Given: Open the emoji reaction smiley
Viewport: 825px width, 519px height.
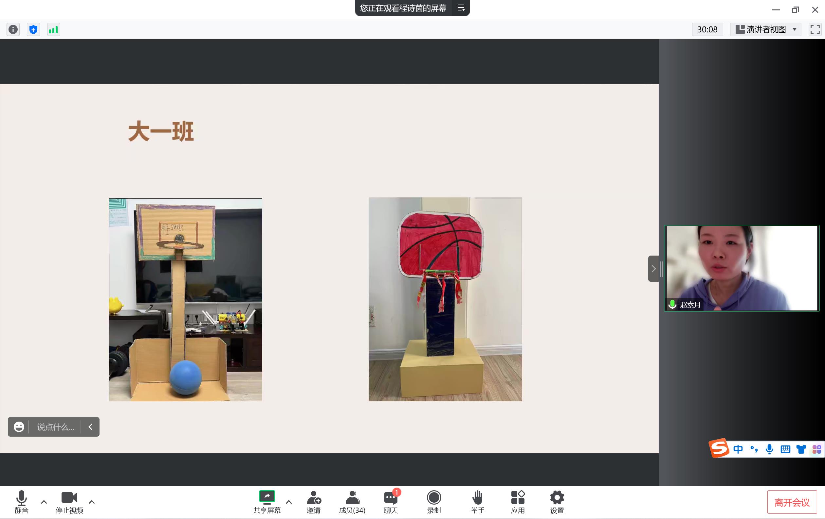Looking at the screenshot, I should (x=19, y=427).
